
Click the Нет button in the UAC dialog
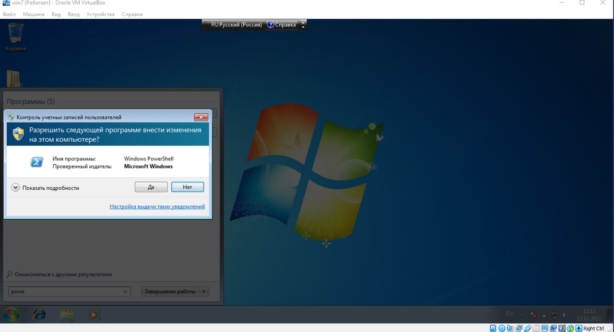[x=188, y=187]
